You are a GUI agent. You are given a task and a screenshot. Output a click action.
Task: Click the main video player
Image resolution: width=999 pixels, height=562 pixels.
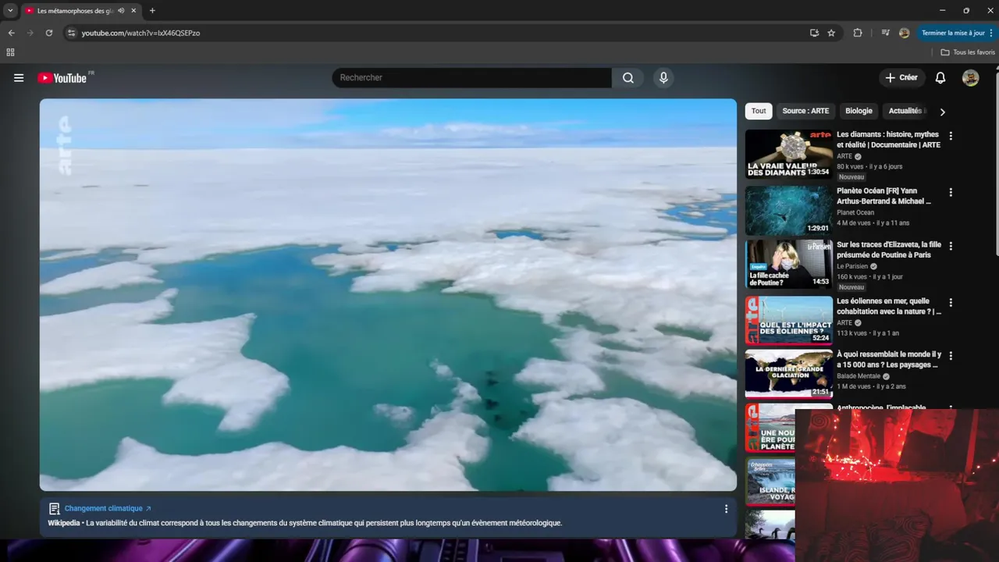[x=388, y=295]
